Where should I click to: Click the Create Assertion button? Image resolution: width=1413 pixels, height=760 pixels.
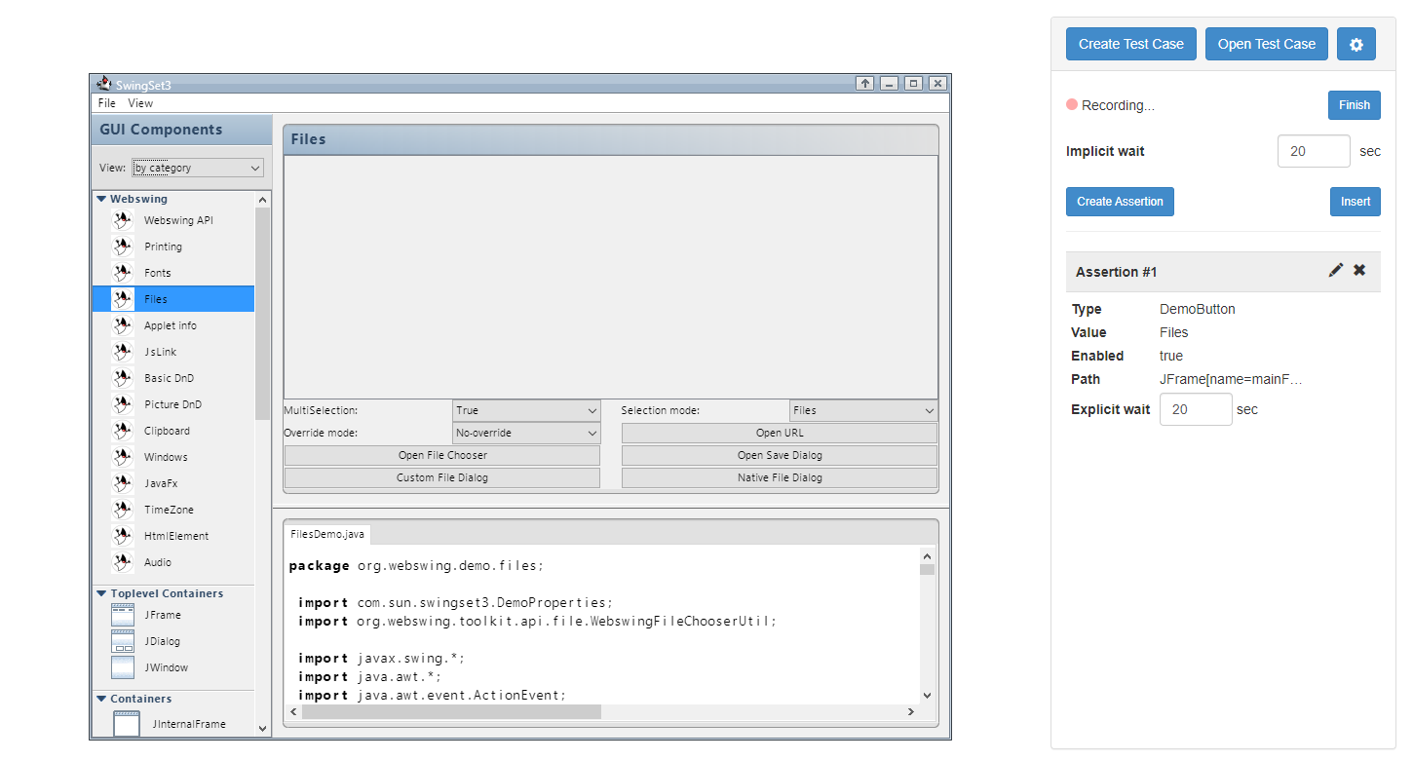click(1120, 202)
